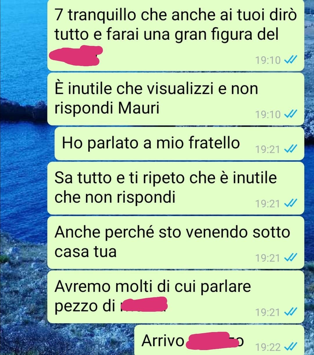Select the 'Arrivo' message bubble
This screenshot has height=355, width=314.
point(219,340)
